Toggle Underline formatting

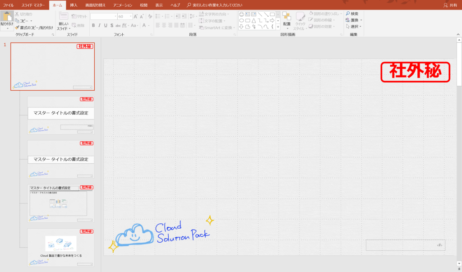coord(106,25)
